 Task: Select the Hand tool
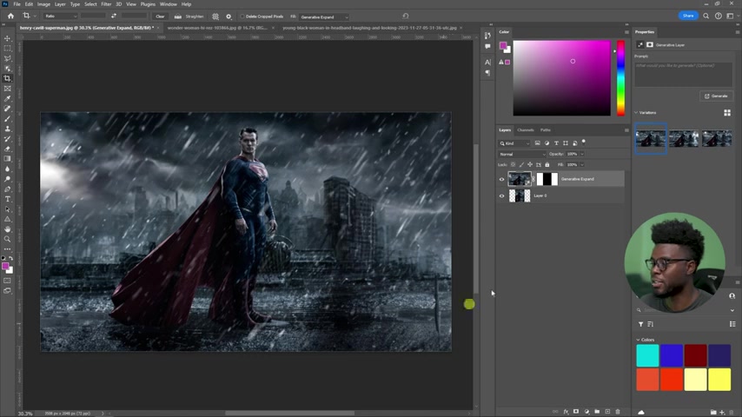(x=7, y=229)
